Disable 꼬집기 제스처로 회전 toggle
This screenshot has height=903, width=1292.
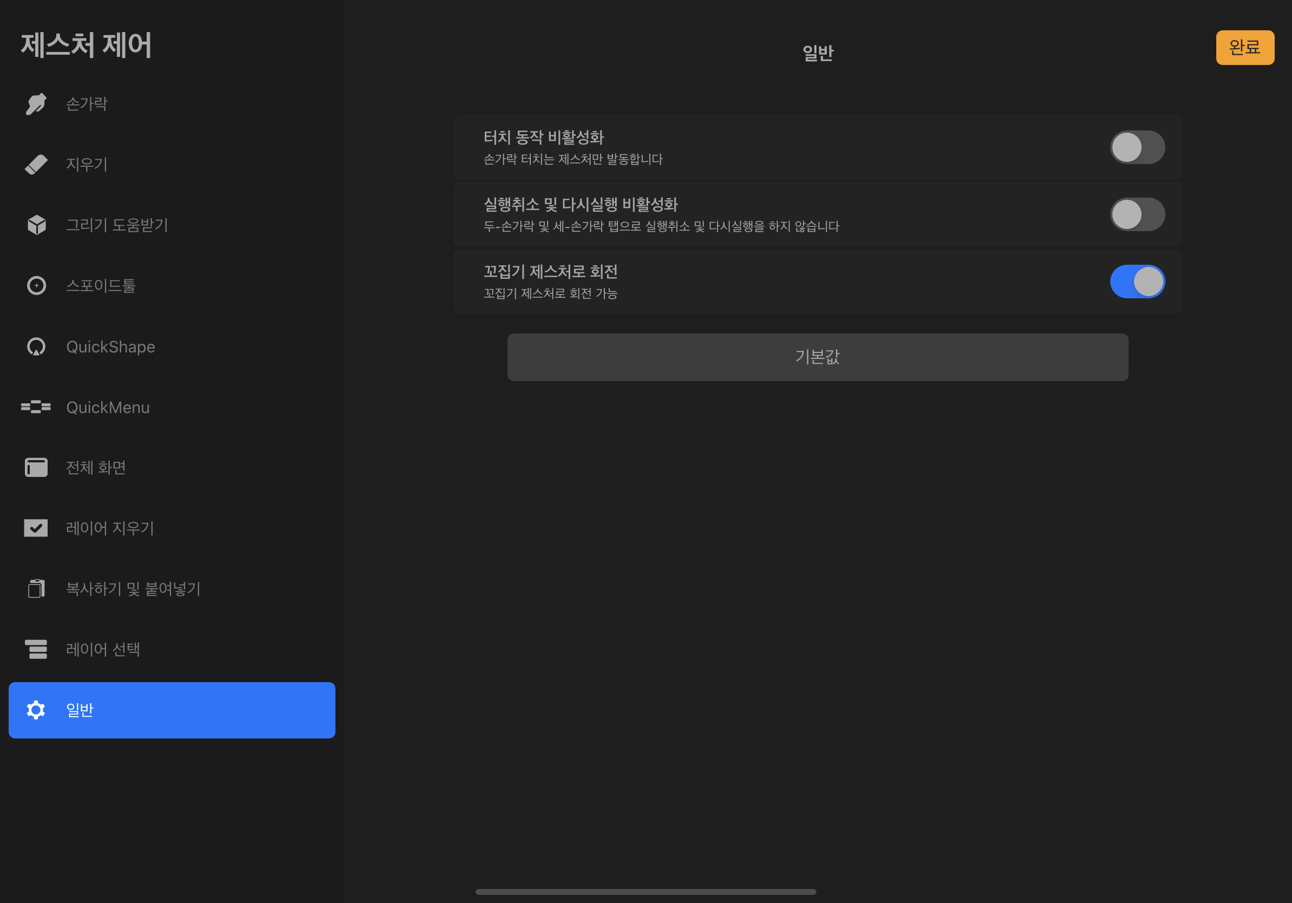point(1137,282)
